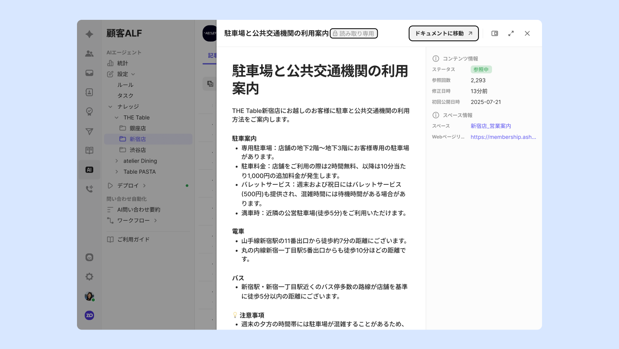The width and height of the screenshot is (619, 349).
Task: Toggle the side panel layout icon
Action: point(495,33)
